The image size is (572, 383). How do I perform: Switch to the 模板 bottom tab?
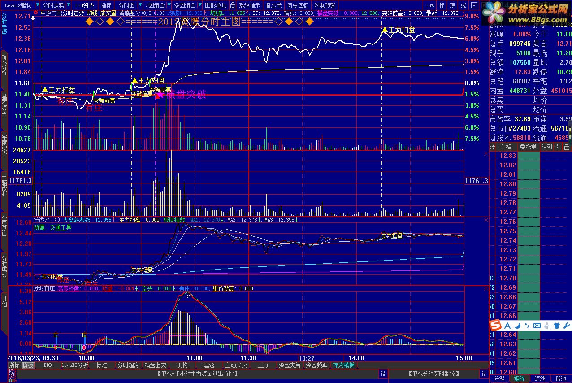coord(28,366)
